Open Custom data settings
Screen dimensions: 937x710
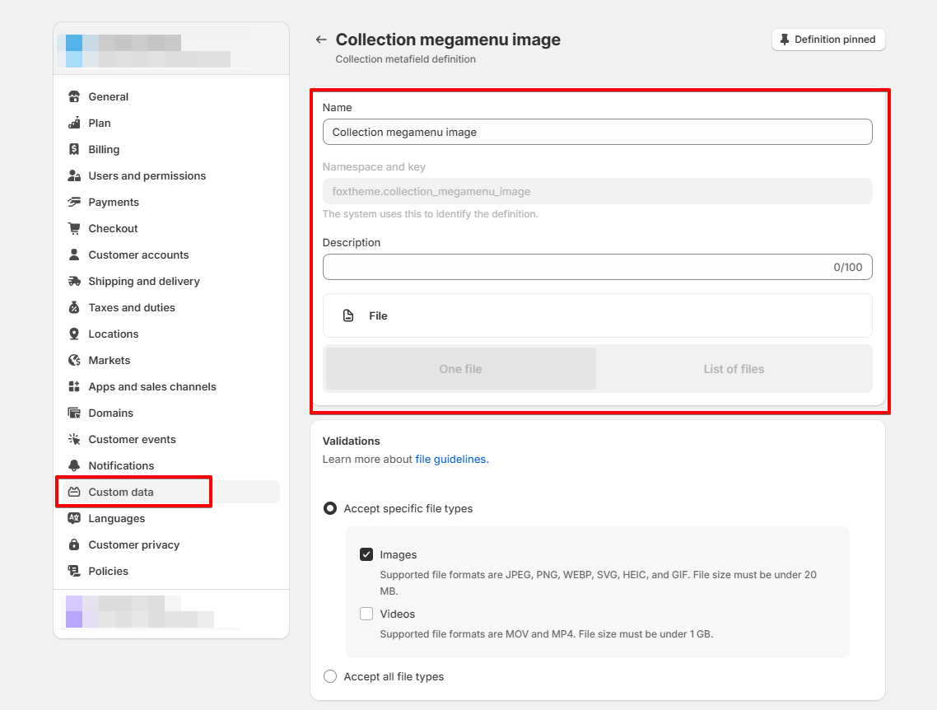171,492
